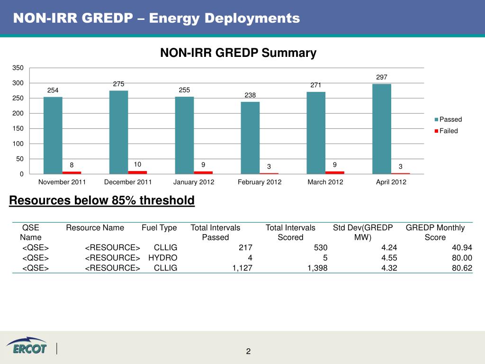Click the 'GREDP Monthly Score' column header
485x364 pixels.
click(435, 232)
